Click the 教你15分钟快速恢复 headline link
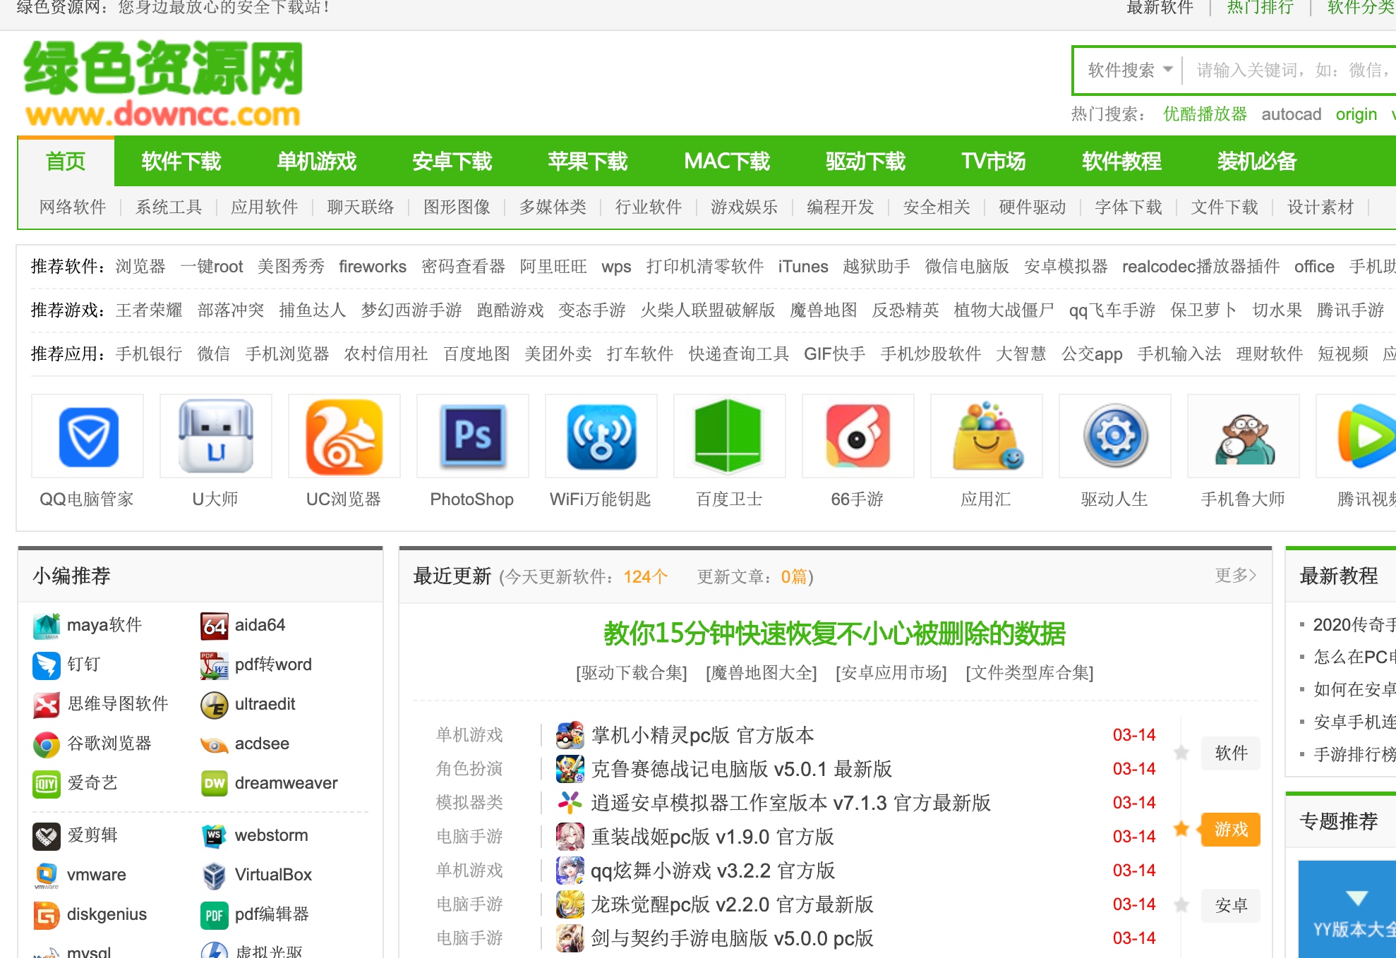Image resolution: width=1396 pixels, height=958 pixels. [x=835, y=633]
